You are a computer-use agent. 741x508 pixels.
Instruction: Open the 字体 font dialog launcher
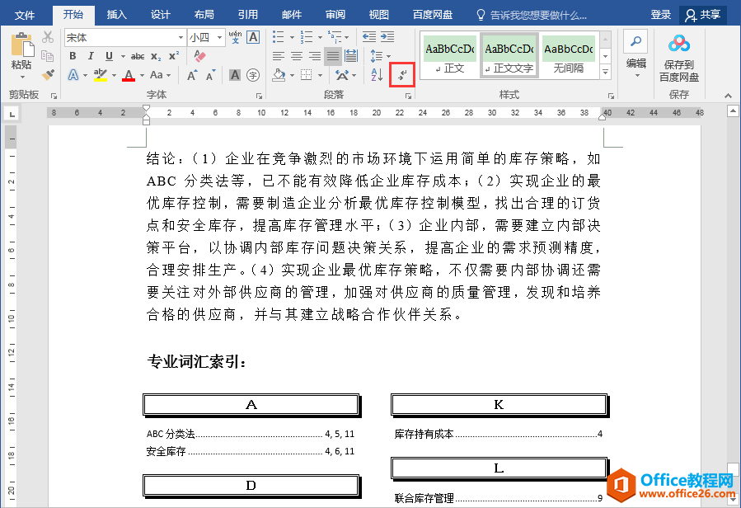click(259, 96)
